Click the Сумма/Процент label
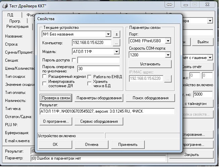 [19, 52]
